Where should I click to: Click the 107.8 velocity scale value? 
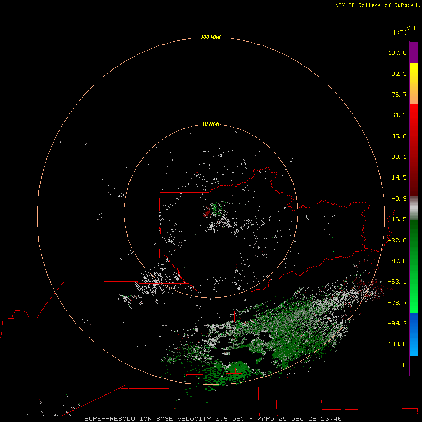click(x=397, y=53)
